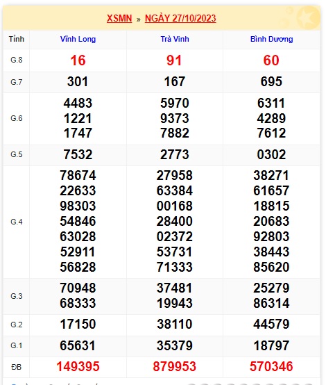Click the star decoration in header corner
Screen dimensions: 326x385
[x=308, y=17]
